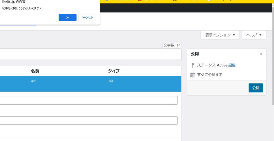Open the 編集 link next to Active status
Viewport: 274px width, 141px height.
click(232, 65)
